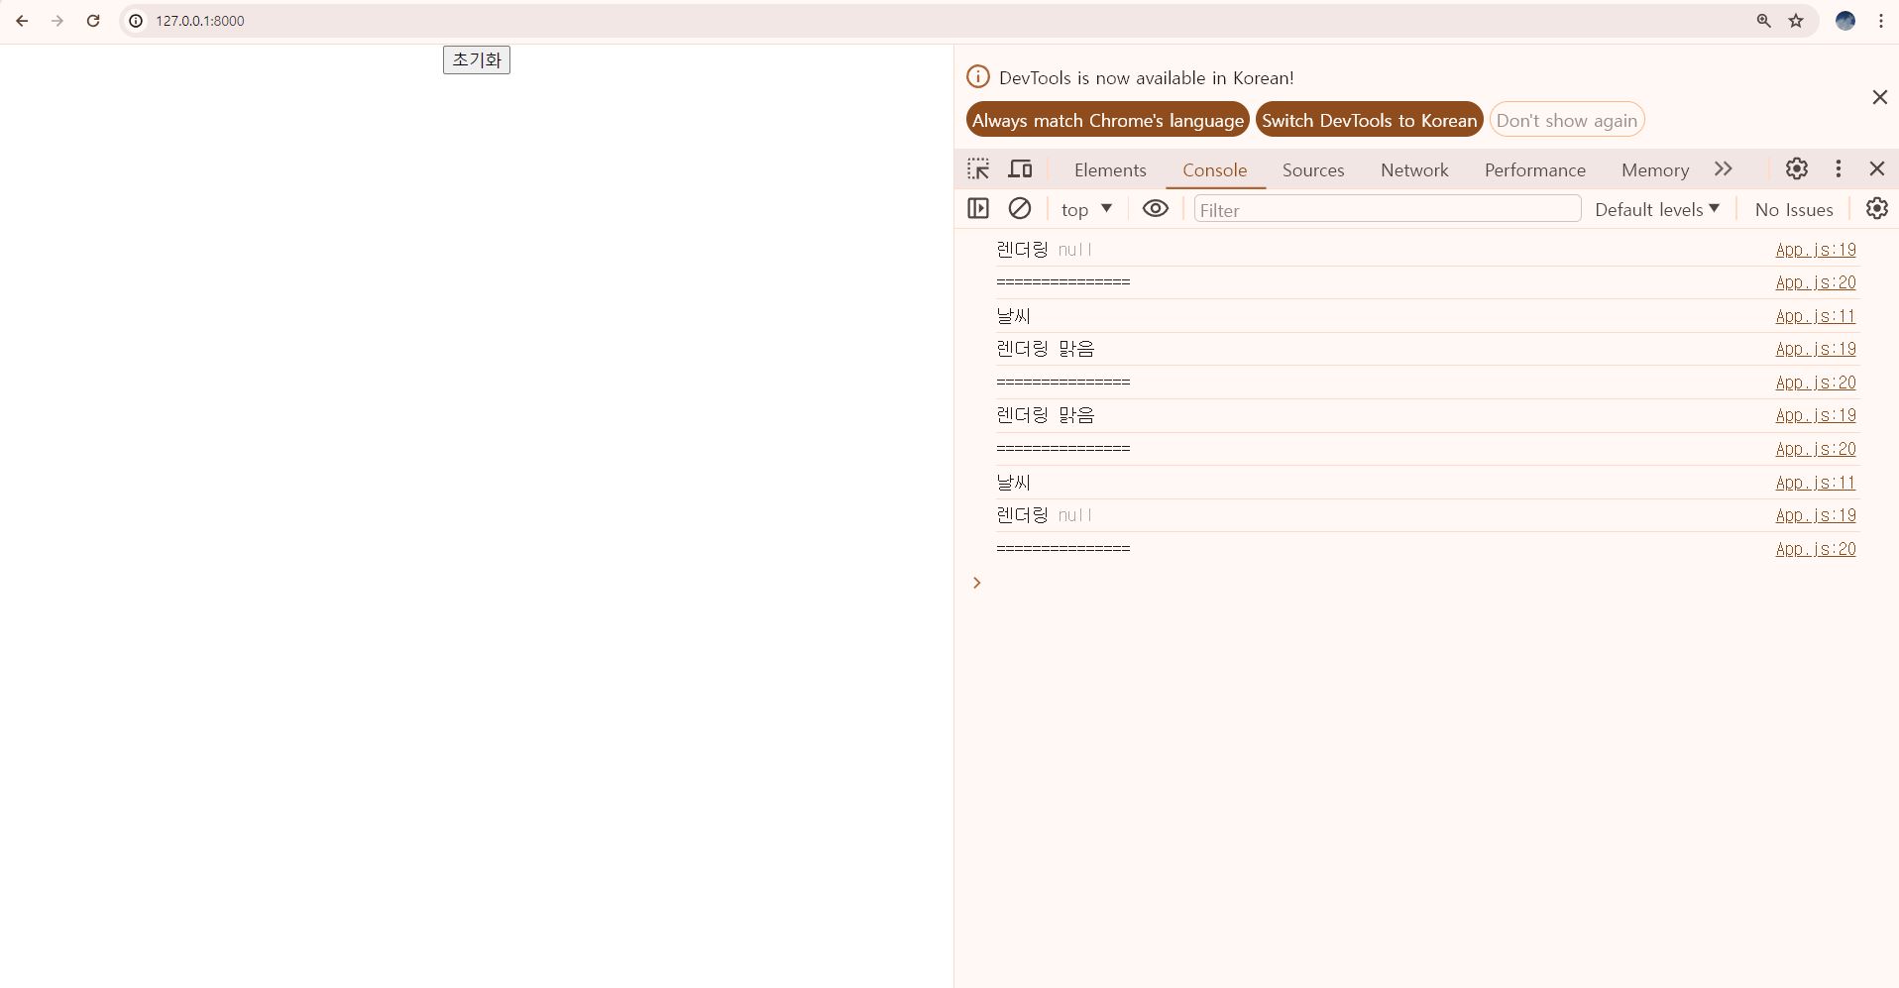Image resolution: width=1899 pixels, height=988 pixels.
Task: Open App.js:19 link on first 렌더링 맑음 row
Action: click(x=1816, y=349)
